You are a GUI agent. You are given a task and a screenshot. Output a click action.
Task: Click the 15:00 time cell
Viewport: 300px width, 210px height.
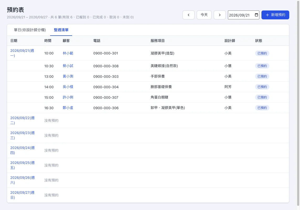click(x=49, y=97)
